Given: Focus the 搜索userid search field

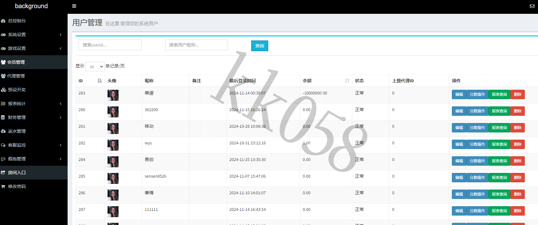Looking at the screenshot, I should [110, 45].
